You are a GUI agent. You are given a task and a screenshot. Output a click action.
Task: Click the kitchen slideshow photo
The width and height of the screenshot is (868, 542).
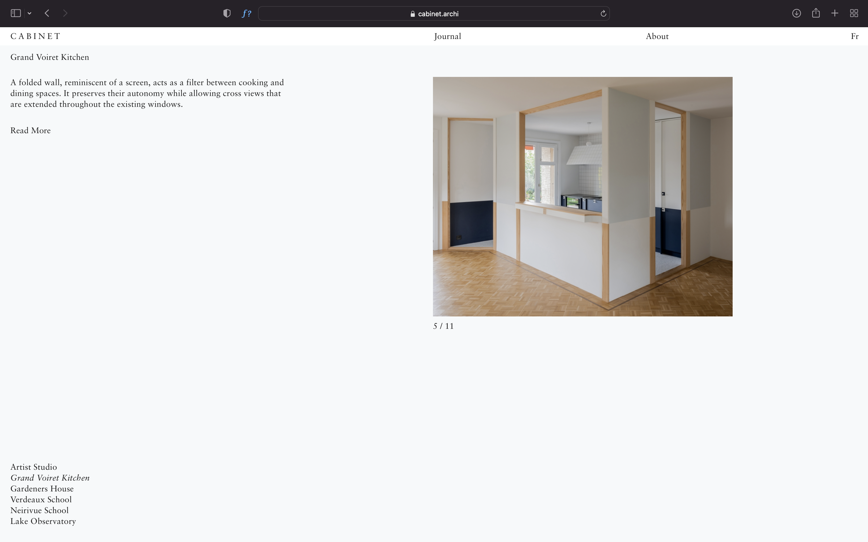point(583,196)
